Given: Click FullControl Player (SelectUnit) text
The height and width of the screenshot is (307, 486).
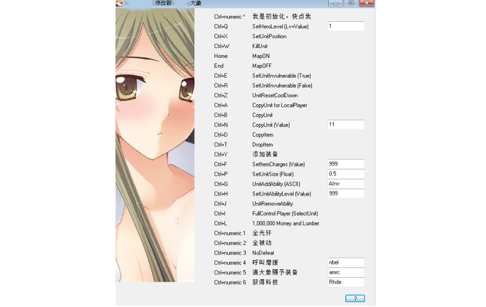Looking at the screenshot, I should click(285, 214).
